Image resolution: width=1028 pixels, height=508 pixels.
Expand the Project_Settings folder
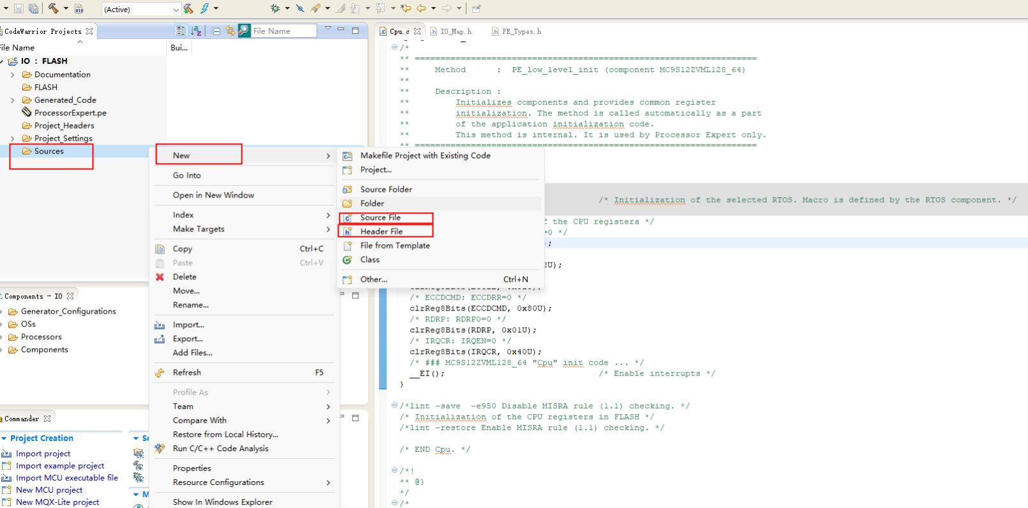tap(13, 139)
